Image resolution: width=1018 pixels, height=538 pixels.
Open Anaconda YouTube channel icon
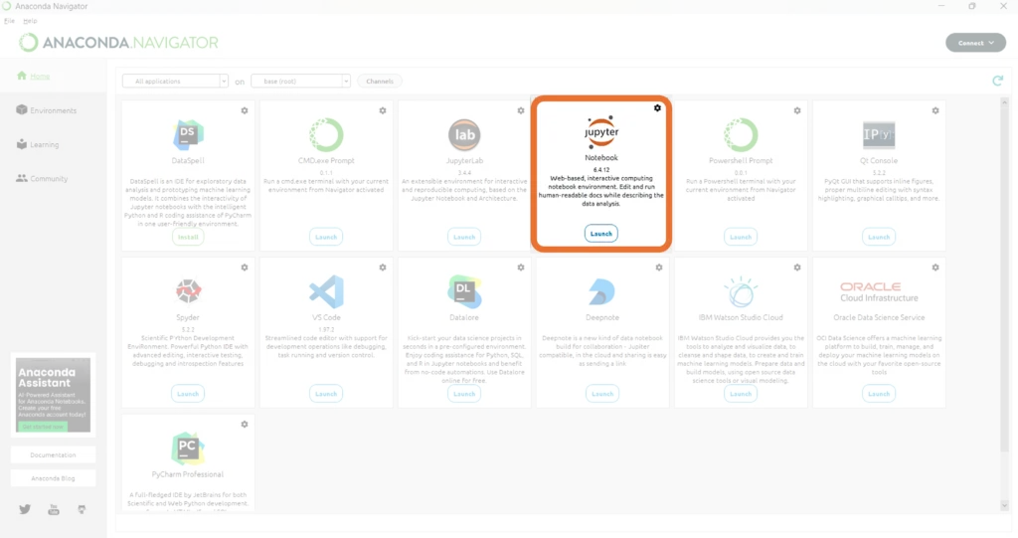[x=54, y=509]
